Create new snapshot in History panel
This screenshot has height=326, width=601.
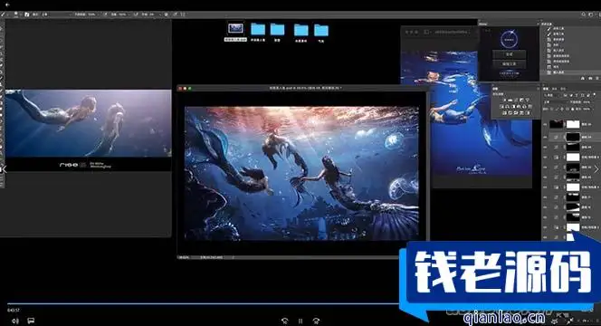point(590,78)
